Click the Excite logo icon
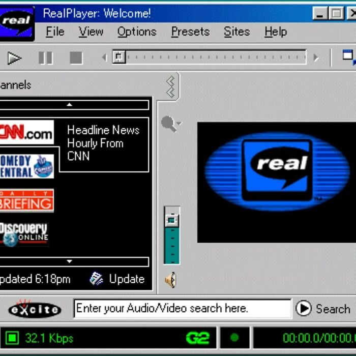The width and height of the screenshot is (356, 356). click(x=35, y=309)
